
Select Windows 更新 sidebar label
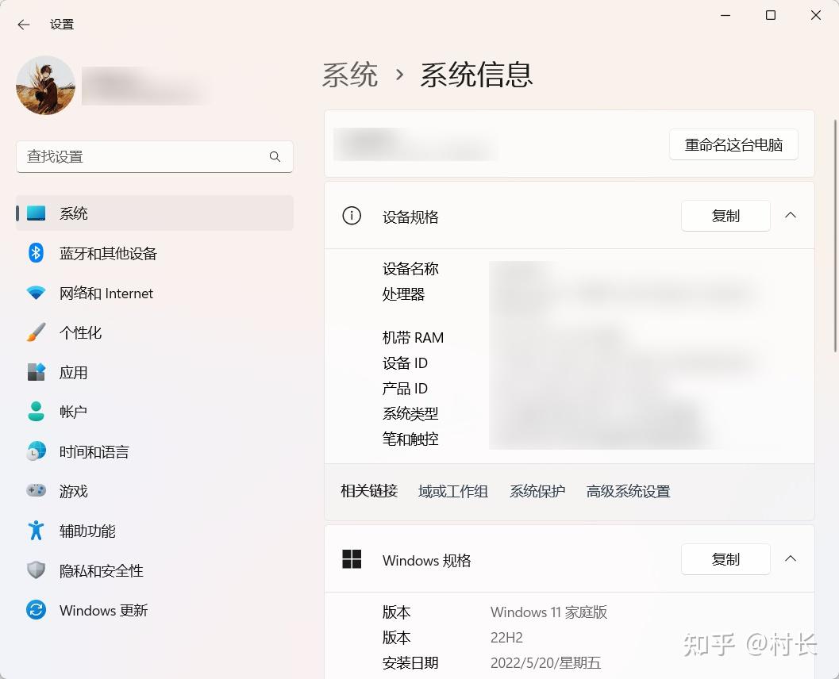[x=103, y=610]
